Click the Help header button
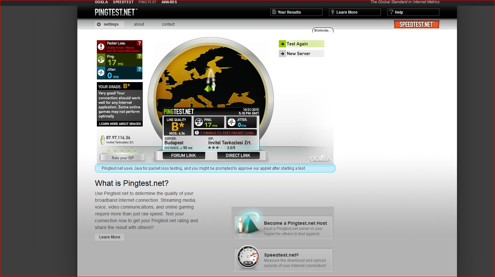This screenshot has width=495, height=277. tap(413, 12)
